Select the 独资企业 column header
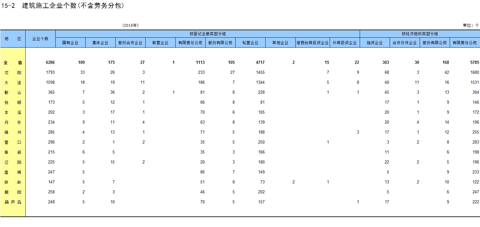480x227 pixels. (x=375, y=43)
